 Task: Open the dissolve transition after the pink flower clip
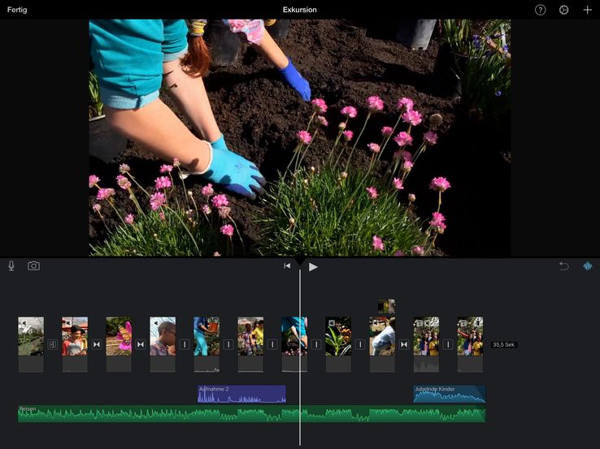pos(141,345)
